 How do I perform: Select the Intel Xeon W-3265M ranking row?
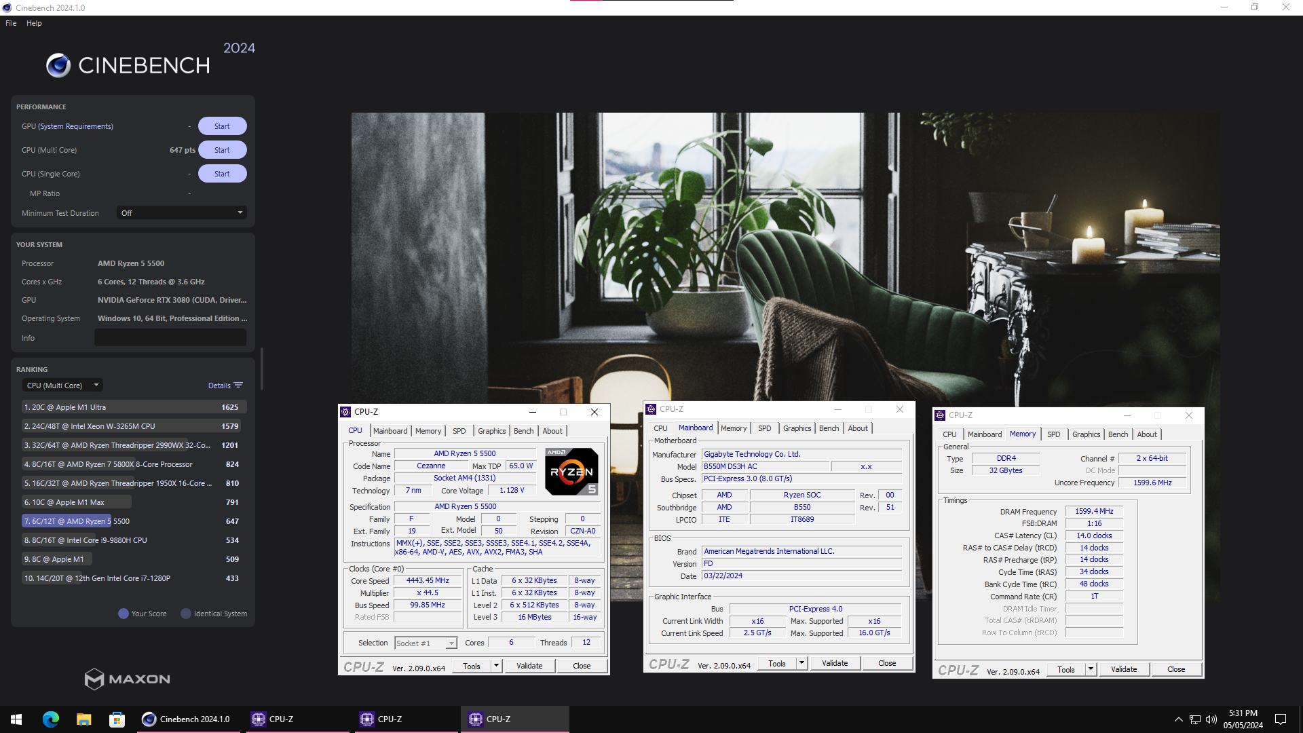(x=133, y=426)
